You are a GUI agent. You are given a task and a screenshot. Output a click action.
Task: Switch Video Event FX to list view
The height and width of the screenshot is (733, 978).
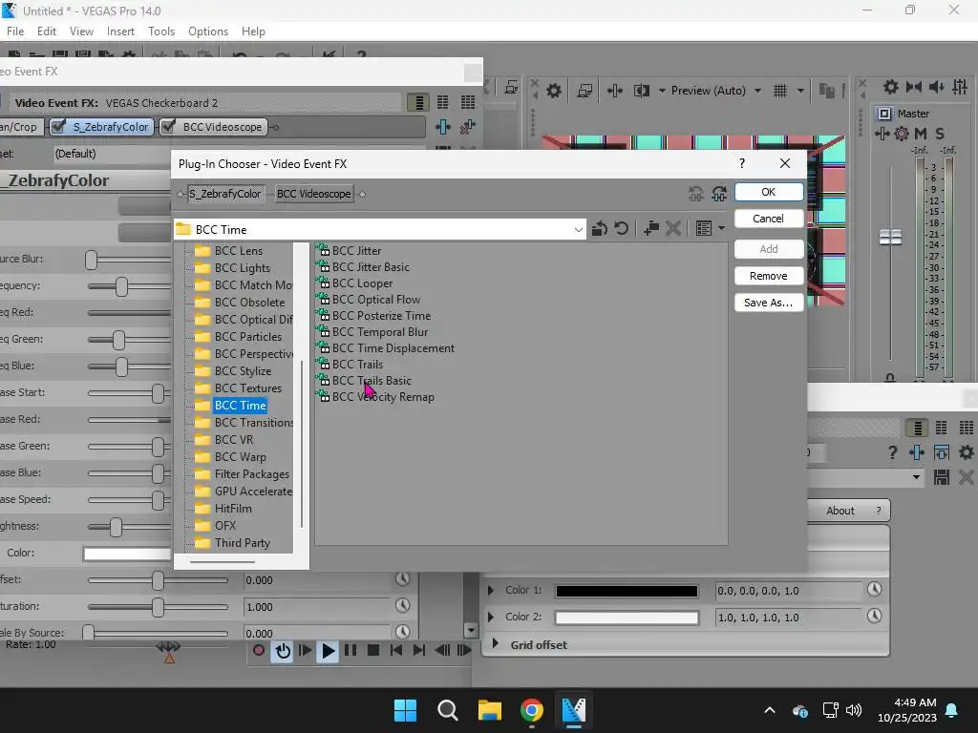tap(418, 102)
